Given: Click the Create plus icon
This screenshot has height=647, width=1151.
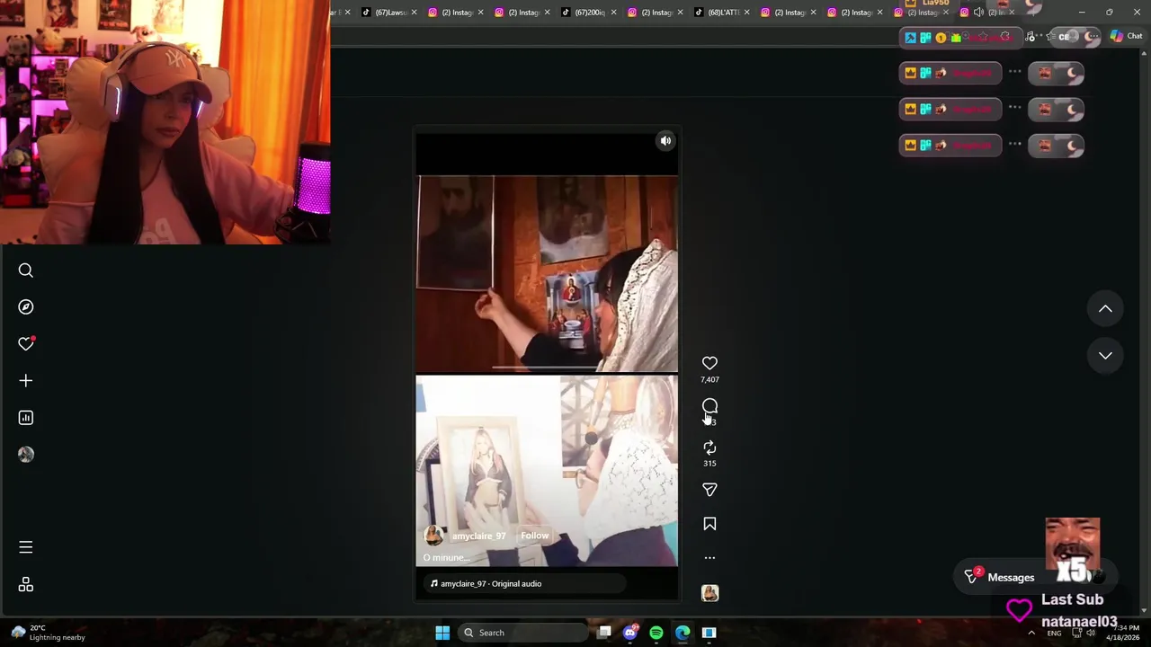Looking at the screenshot, I should [25, 381].
